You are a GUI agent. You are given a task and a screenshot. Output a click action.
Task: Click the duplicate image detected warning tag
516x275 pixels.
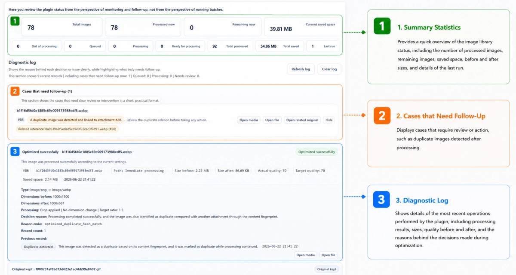pyautogui.click(x=76, y=120)
